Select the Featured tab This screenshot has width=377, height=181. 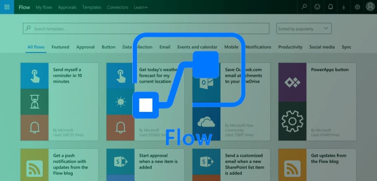click(60, 47)
